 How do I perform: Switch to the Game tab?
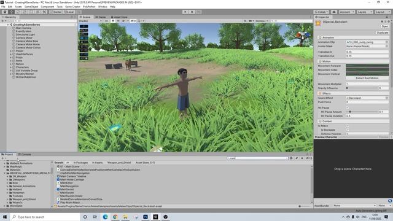coord(100,17)
